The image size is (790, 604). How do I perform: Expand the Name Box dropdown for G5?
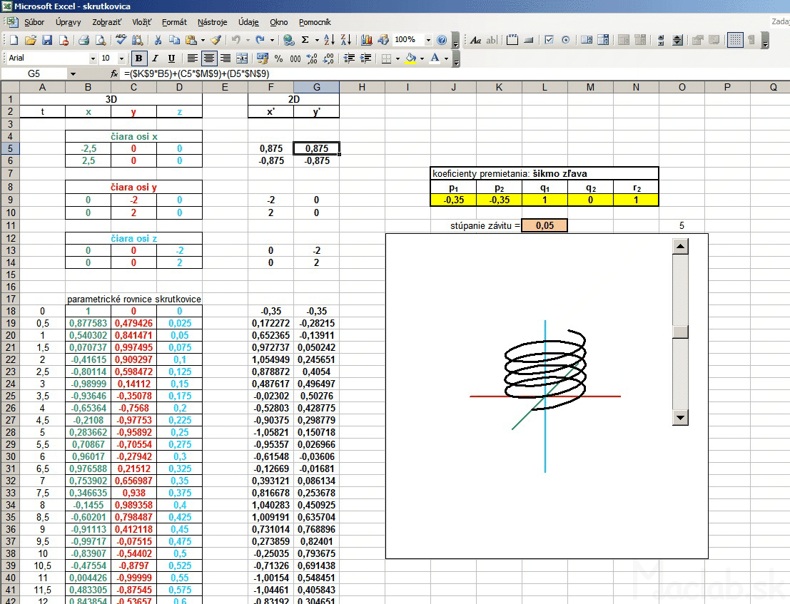tap(73, 74)
